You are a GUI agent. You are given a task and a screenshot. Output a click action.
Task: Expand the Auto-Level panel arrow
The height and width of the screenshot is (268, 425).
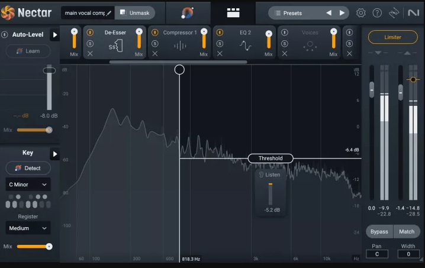pos(54,35)
